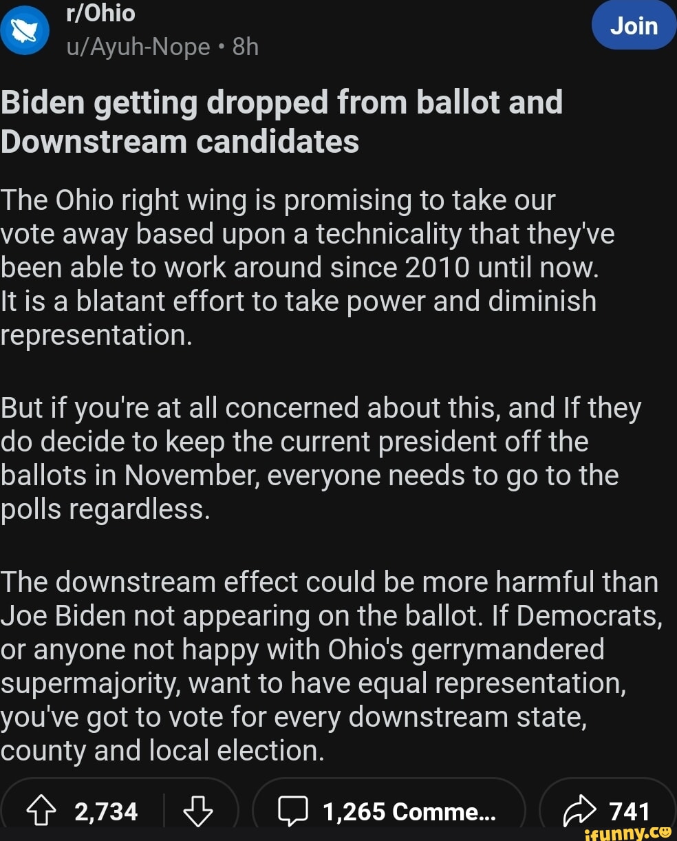Click the paragraph starting "The downstream effect"
The width and height of the screenshot is (677, 841).
point(330,666)
